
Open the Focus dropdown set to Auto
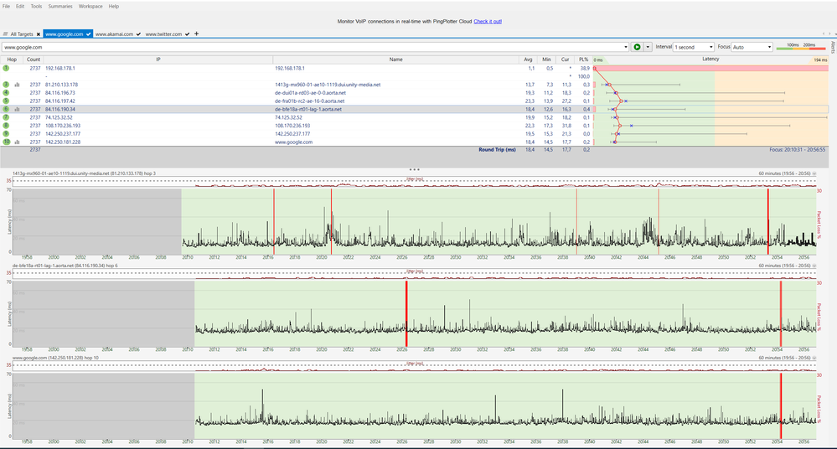[x=752, y=47]
